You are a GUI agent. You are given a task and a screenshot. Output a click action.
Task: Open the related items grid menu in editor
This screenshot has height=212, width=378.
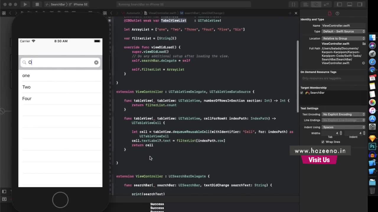point(105,13)
